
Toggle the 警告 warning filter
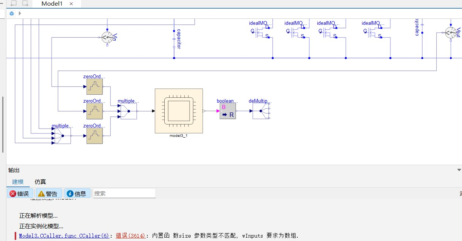[x=49, y=194]
